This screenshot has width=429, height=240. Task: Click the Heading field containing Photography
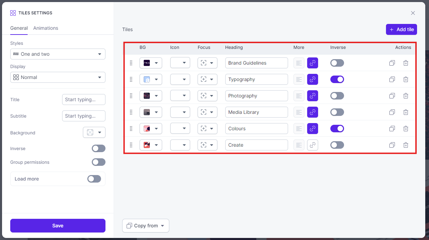point(256,96)
